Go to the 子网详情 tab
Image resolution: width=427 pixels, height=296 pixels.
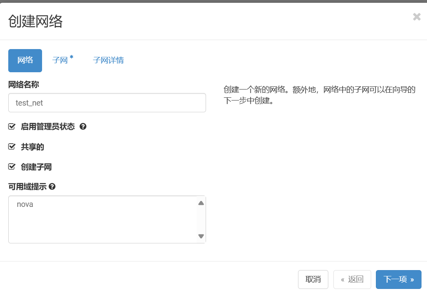[x=109, y=60]
